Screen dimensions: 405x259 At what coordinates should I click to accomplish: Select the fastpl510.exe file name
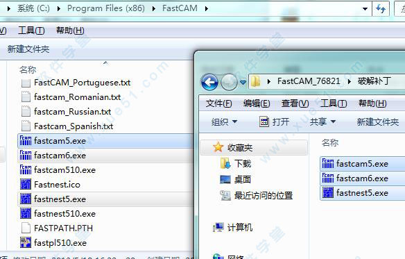[x=60, y=243]
